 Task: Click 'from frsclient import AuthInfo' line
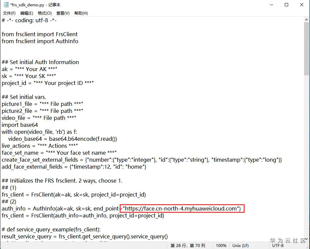coord(40,41)
